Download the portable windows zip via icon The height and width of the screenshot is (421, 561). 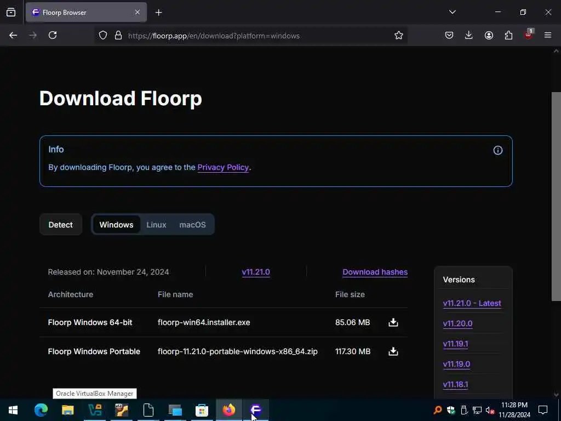pos(393,351)
